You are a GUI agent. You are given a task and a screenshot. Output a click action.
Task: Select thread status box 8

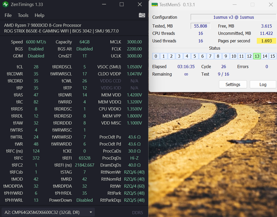click(x=218, y=56)
